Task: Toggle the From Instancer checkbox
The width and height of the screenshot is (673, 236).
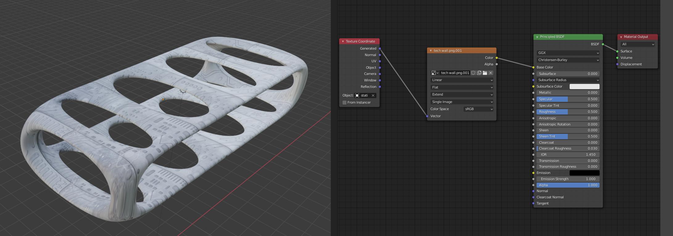Action: (344, 102)
